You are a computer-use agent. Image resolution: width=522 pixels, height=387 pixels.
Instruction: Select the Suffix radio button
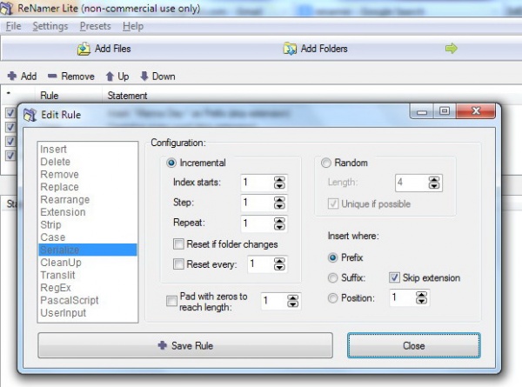tap(332, 277)
